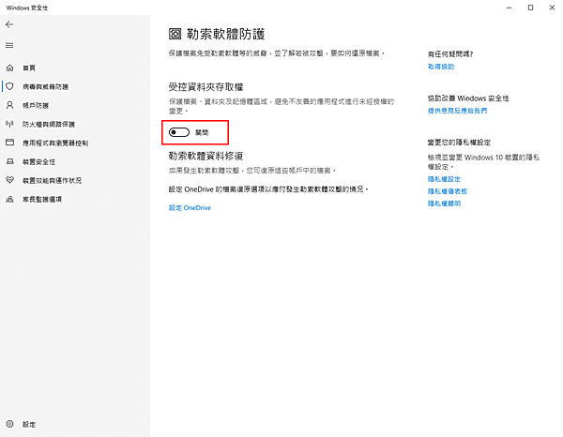563x437 pixels.
Task: Click the family options people icon
Action: [x=9, y=199]
